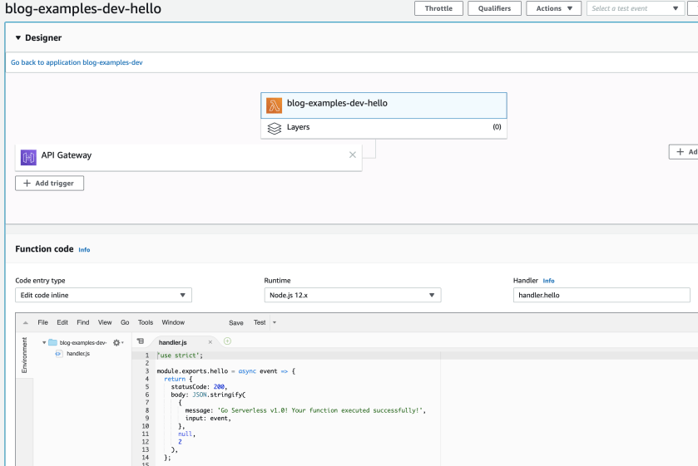Screen dimensions: 698x466
Task: Open the Window menu in the editor
Action: (x=173, y=322)
